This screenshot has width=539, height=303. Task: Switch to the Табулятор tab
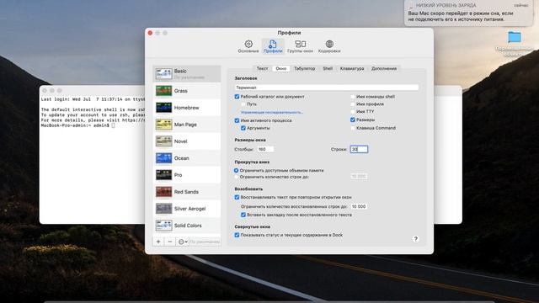coord(304,68)
